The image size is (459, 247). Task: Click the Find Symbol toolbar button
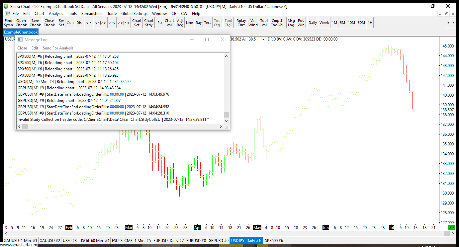[x=8, y=23]
